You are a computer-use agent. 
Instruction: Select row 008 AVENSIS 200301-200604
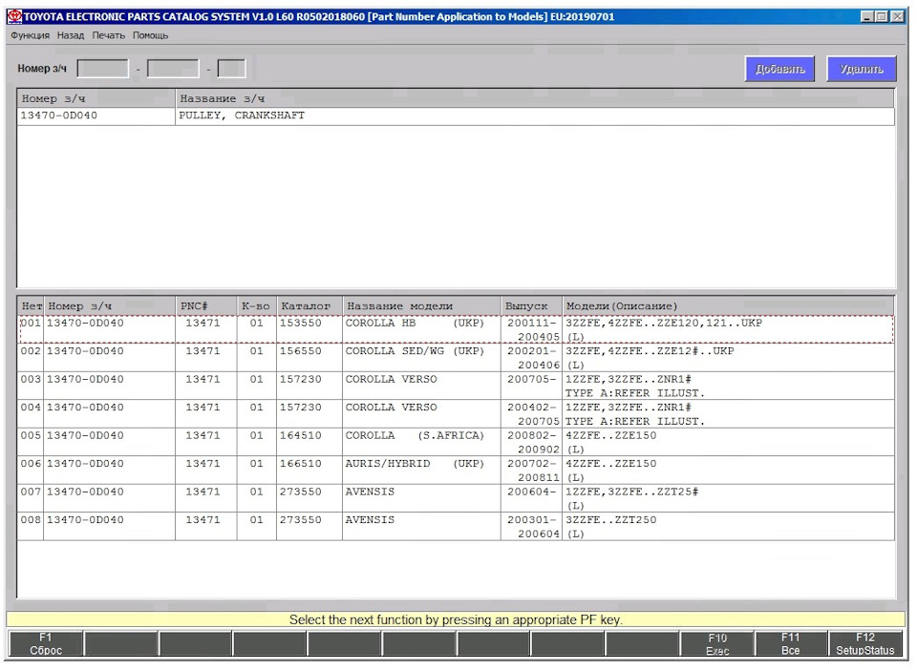point(457,526)
